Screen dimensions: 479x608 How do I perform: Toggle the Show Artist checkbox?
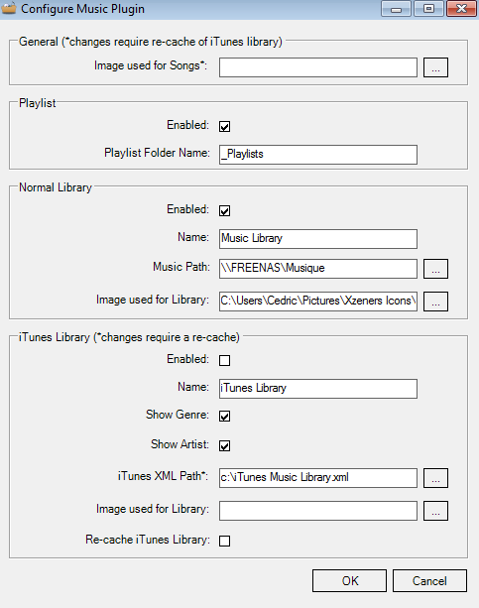[x=224, y=445]
